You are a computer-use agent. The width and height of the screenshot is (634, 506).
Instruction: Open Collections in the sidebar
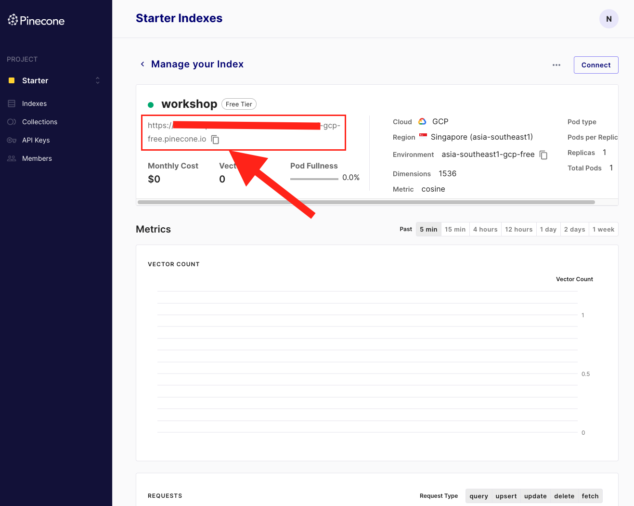(x=39, y=122)
